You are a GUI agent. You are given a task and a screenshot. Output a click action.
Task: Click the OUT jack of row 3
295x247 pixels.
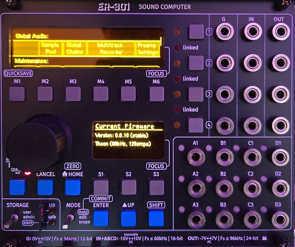coord(281,94)
